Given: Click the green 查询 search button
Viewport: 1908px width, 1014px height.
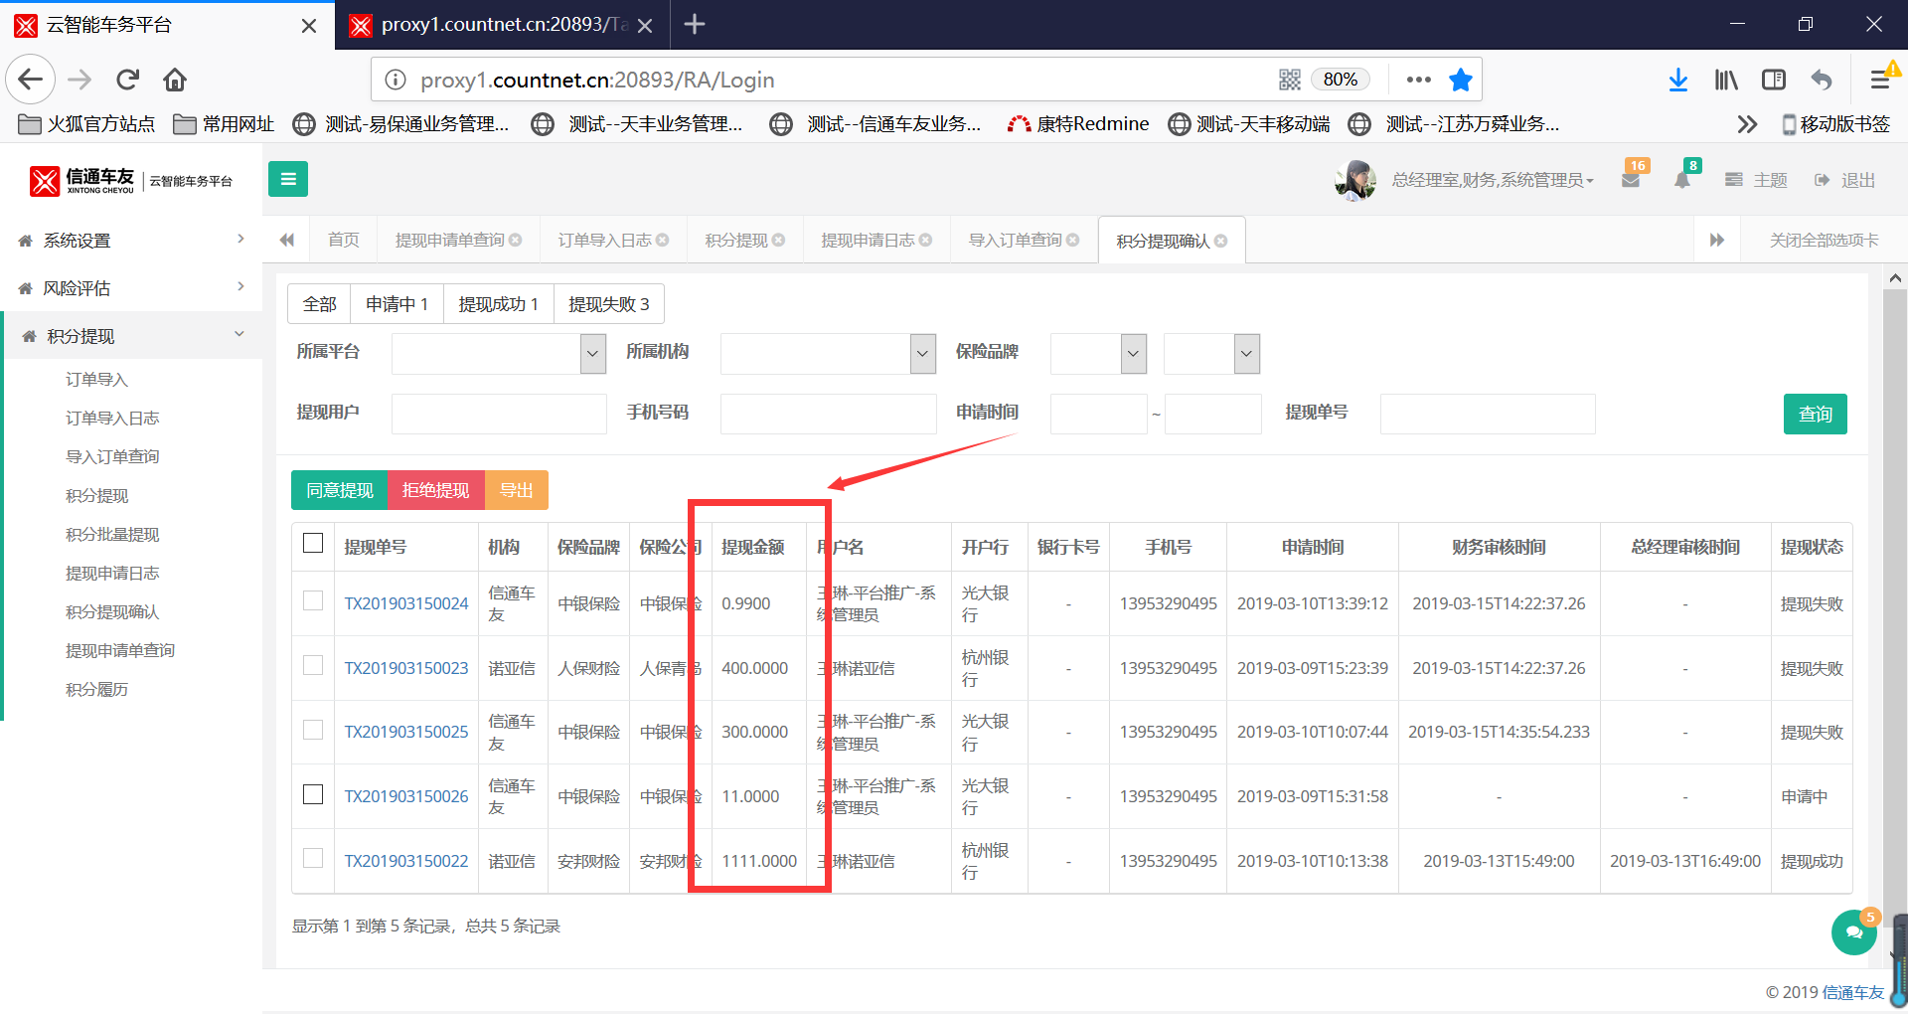Looking at the screenshot, I should tap(1815, 415).
